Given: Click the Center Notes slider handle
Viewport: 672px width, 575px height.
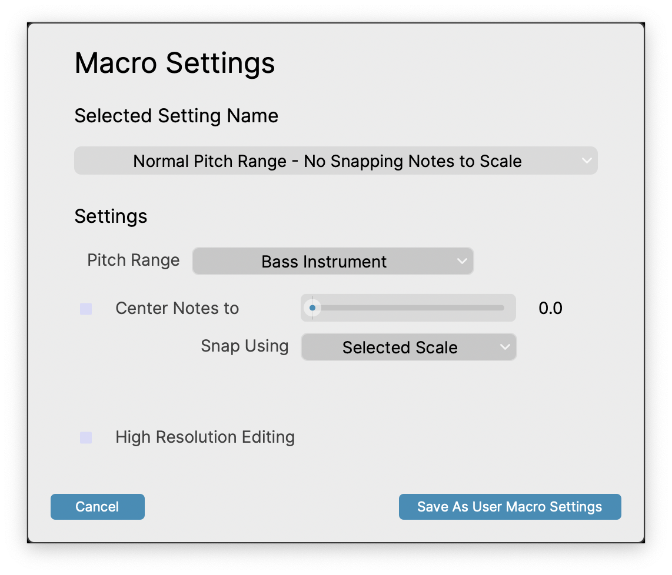Looking at the screenshot, I should tap(313, 307).
